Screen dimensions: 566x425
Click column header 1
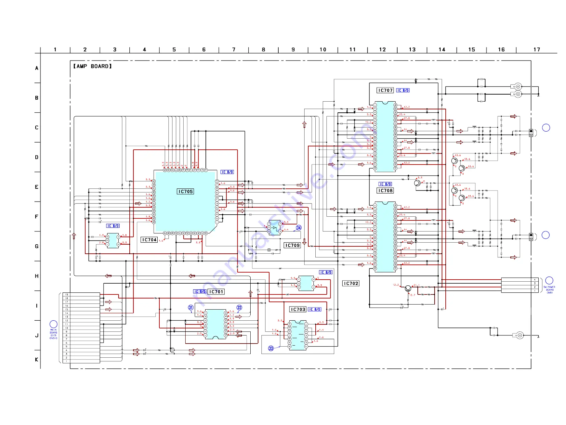point(55,49)
